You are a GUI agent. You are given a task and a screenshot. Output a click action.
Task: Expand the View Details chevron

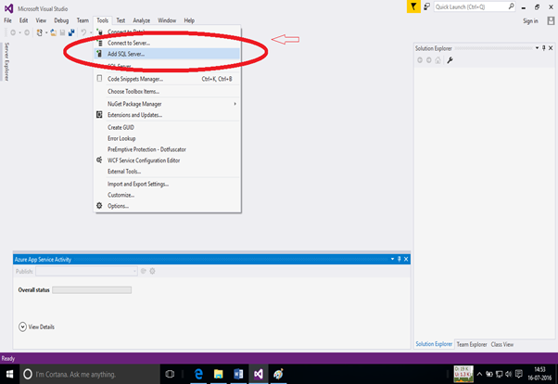[x=22, y=326]
